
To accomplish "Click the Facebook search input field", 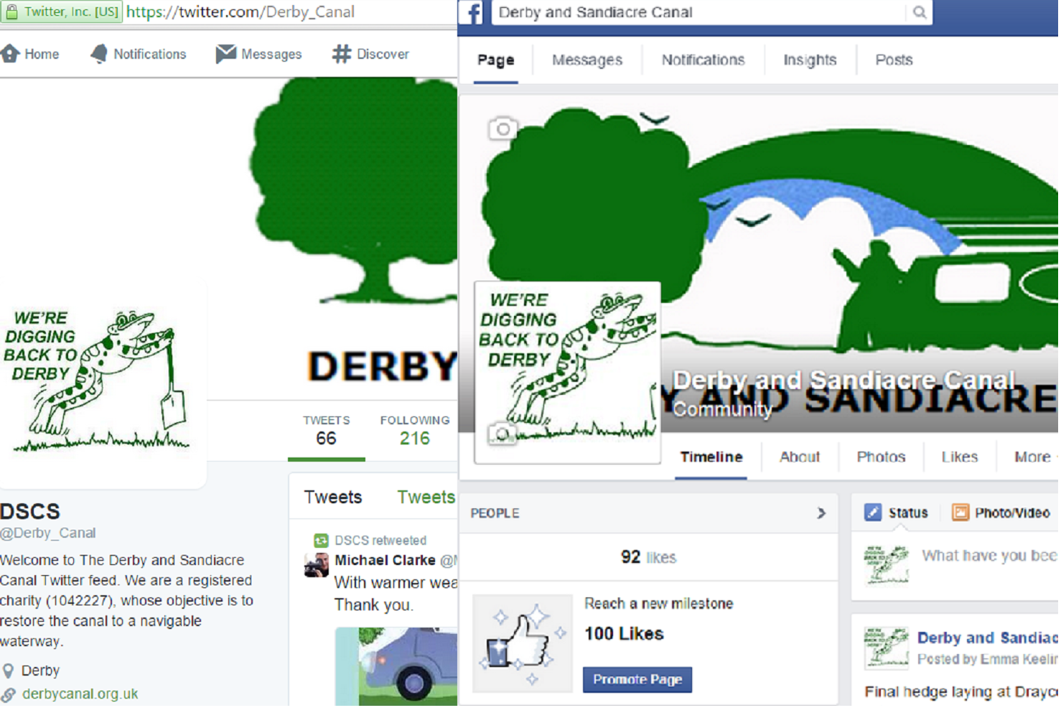I will tap(696, 12).
